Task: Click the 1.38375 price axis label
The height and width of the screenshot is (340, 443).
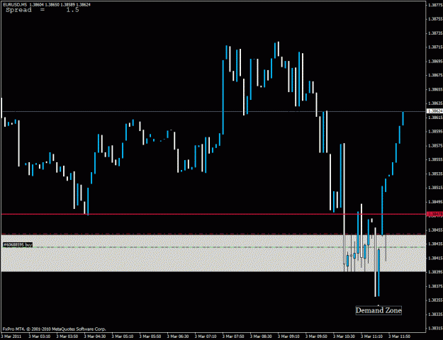Action: (435, 286)
